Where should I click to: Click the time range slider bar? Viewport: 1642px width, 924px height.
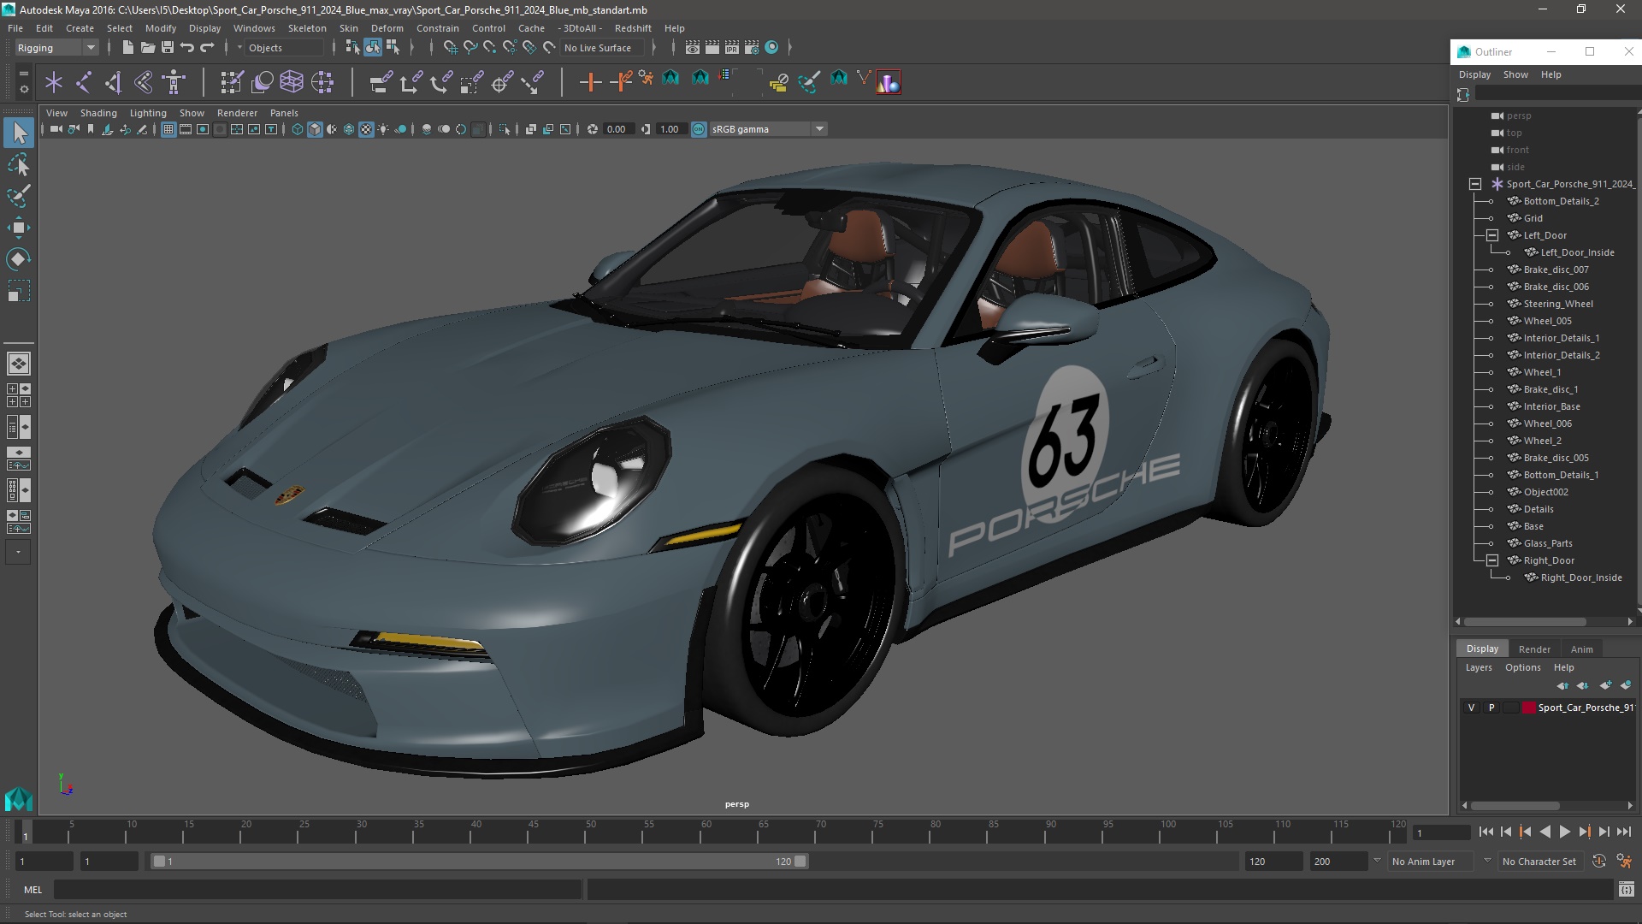pyautogui.click(x=479, y=862)
